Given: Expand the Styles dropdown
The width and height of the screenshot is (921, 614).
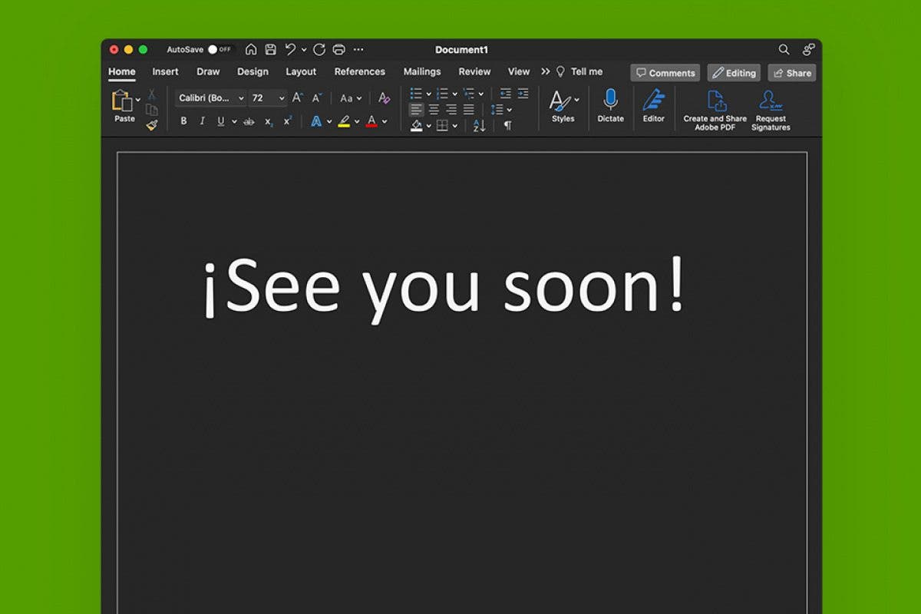Looking at the screenshot, I should coord(577,101).
